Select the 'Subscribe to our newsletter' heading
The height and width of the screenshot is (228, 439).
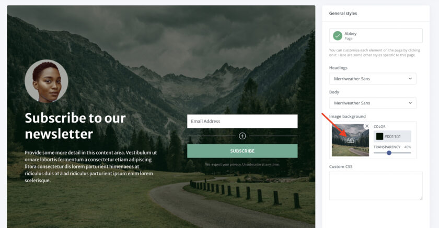coord(75,126)
